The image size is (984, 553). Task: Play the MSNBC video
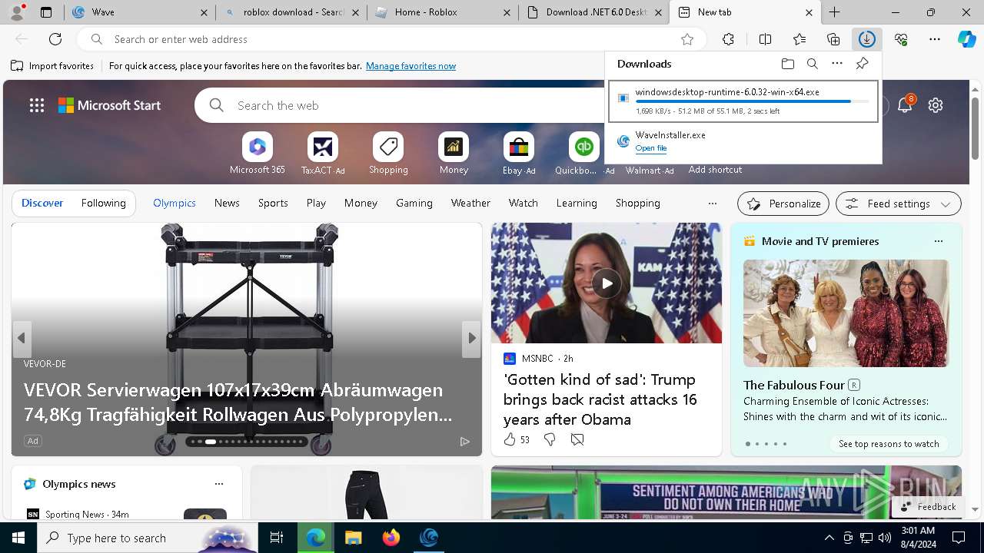tap(607, 283)
